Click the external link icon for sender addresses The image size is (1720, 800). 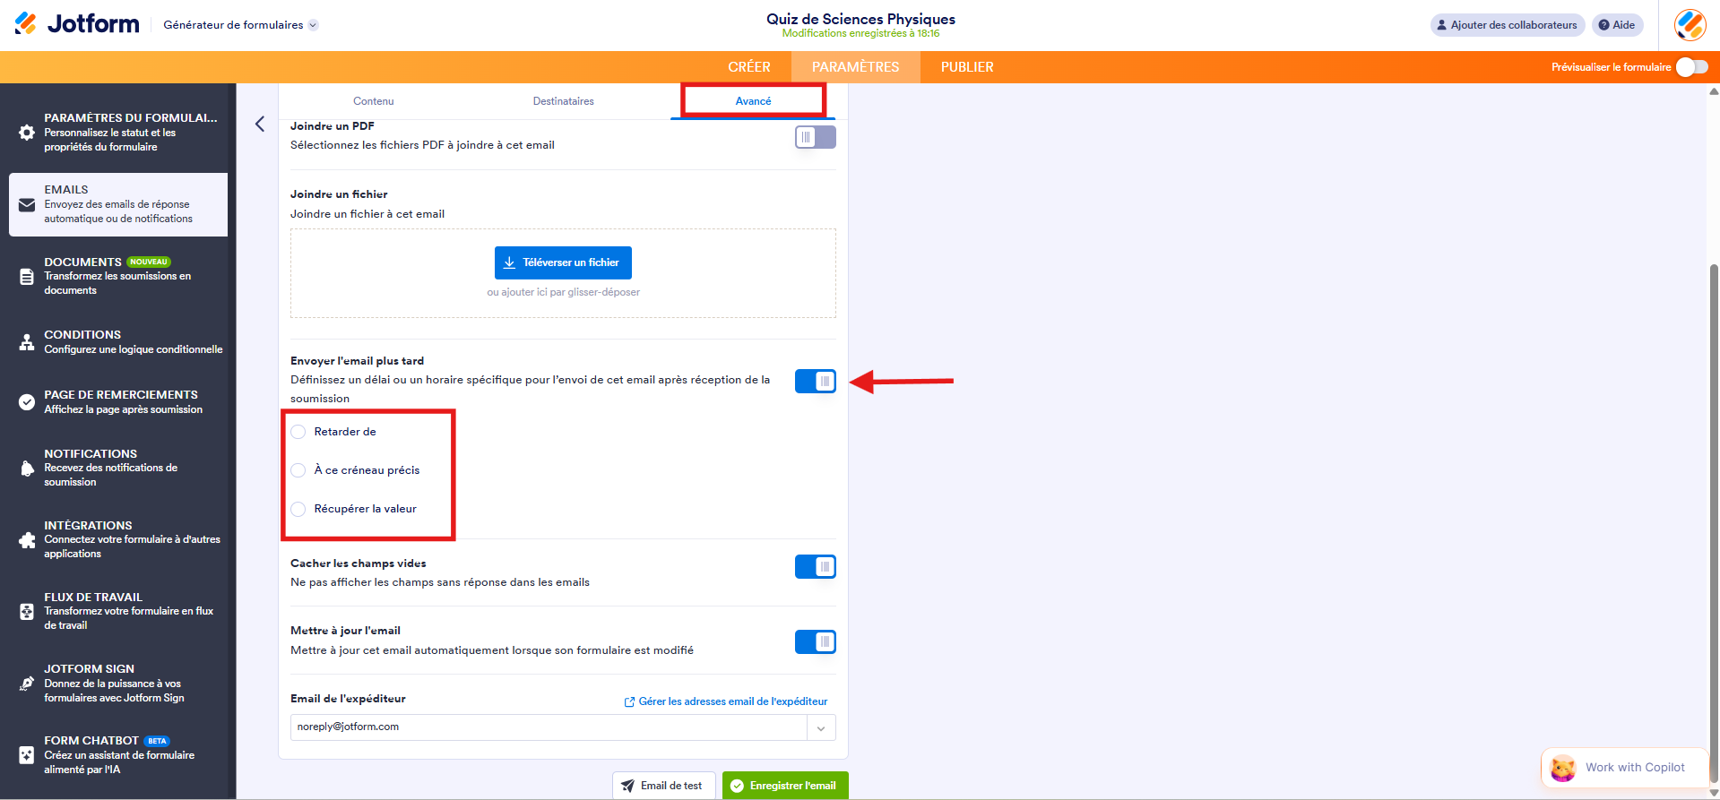coord(629,702)
